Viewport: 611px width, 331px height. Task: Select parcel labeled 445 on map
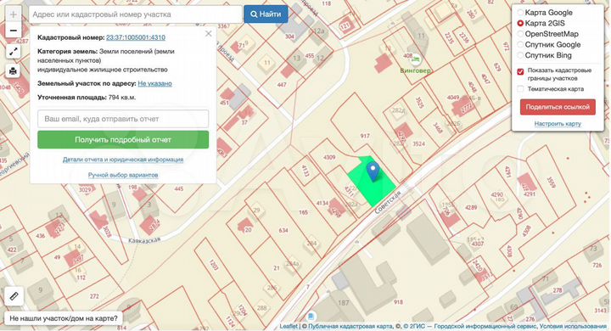coord(178,188)
